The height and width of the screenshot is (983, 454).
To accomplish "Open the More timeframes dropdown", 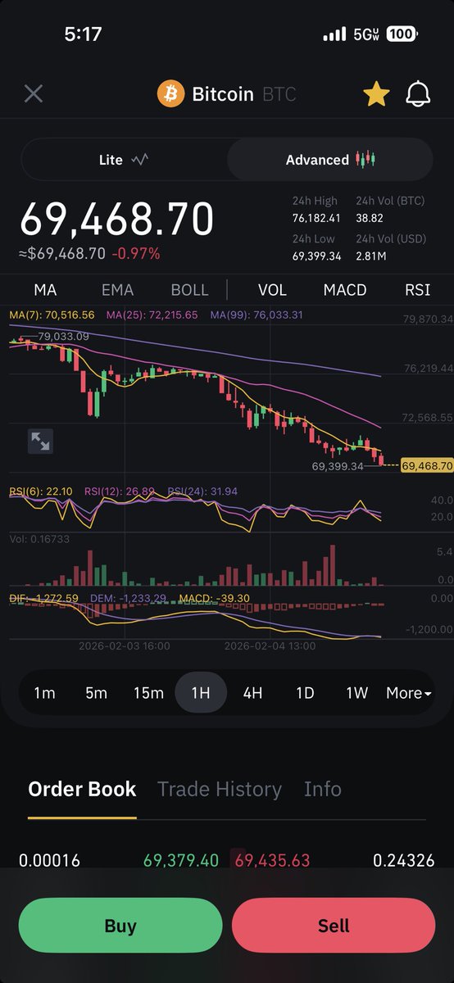I will (x=408, y=693).
